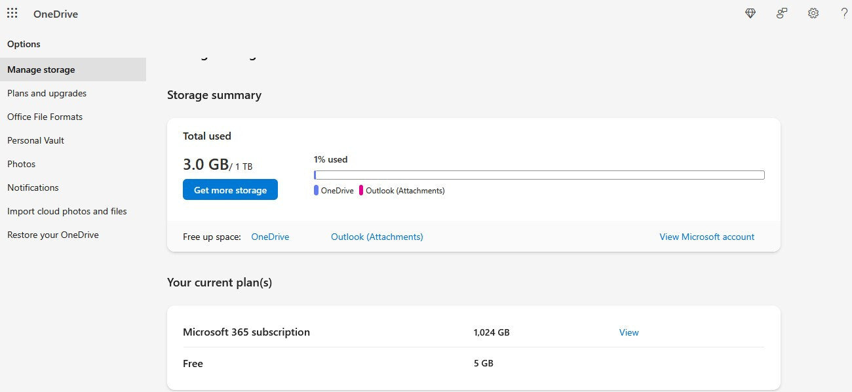This screenshot has height=392, width=852.
Task: Open the app launcher grid icon
Action: coord(12,13)
